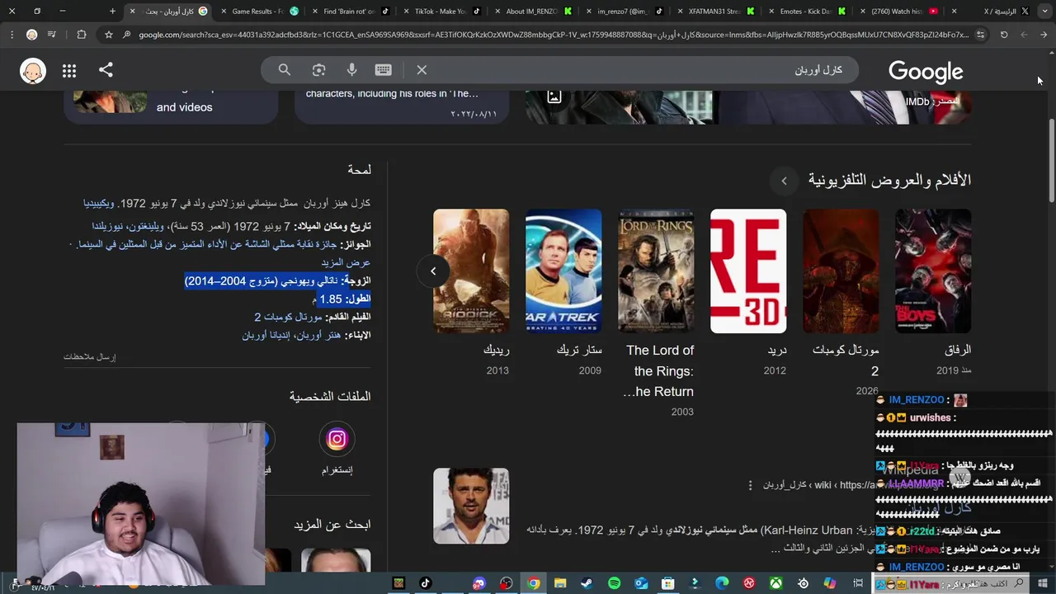Select the لمحة overview heading
The height and width of the screenshot is (594, 1056).
click(x=359, y=169)
